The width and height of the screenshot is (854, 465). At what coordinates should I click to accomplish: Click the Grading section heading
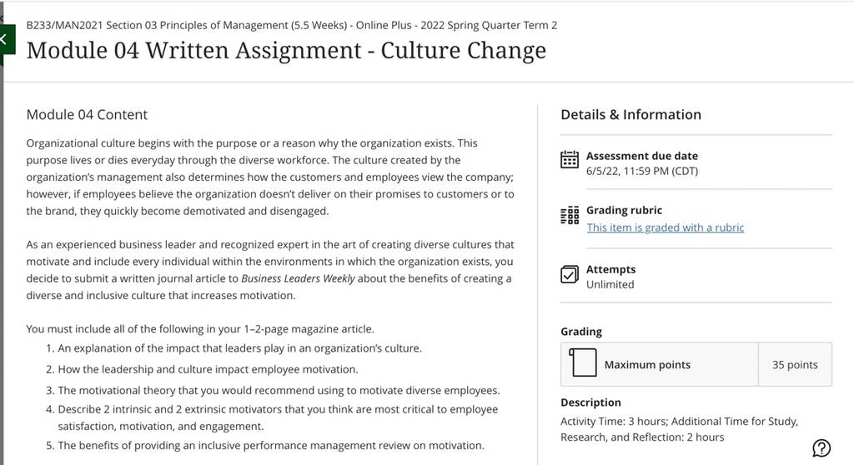pyautogui.click(x=581, y=332)
